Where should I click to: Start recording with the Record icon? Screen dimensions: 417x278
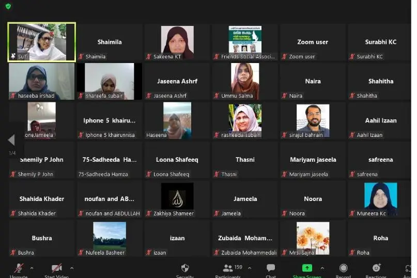[343, 268]
